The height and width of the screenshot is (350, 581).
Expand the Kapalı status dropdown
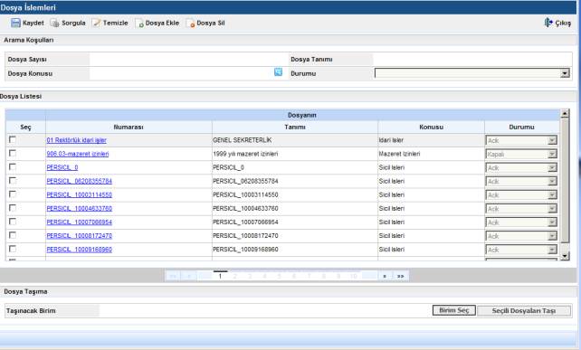pyautogui.click(x=521, y=154)
